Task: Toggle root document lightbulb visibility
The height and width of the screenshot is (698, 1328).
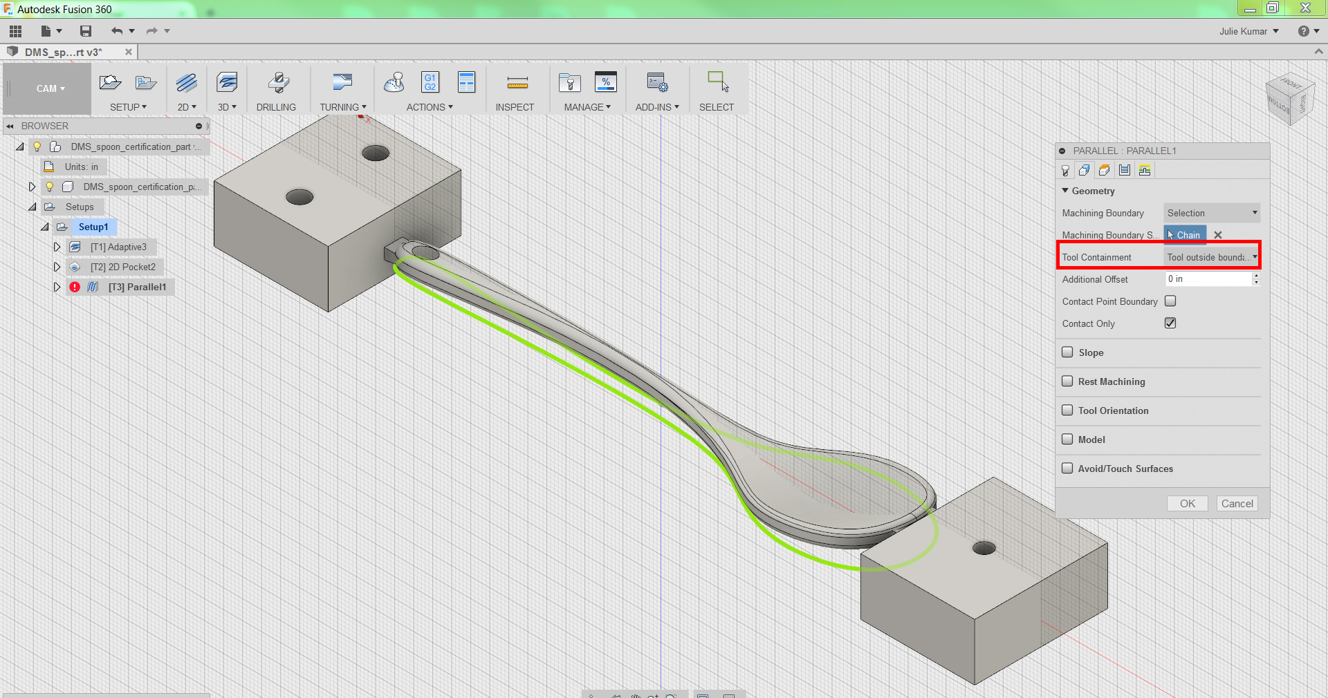Action: (x=37, y=147)
